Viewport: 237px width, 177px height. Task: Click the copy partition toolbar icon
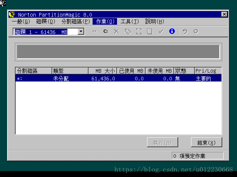click(x=150, y=31)
